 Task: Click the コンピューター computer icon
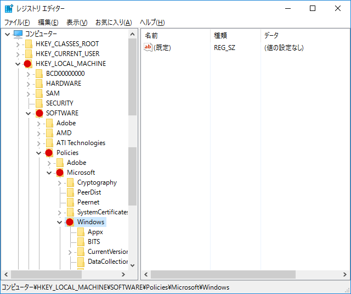pos(18,34)
